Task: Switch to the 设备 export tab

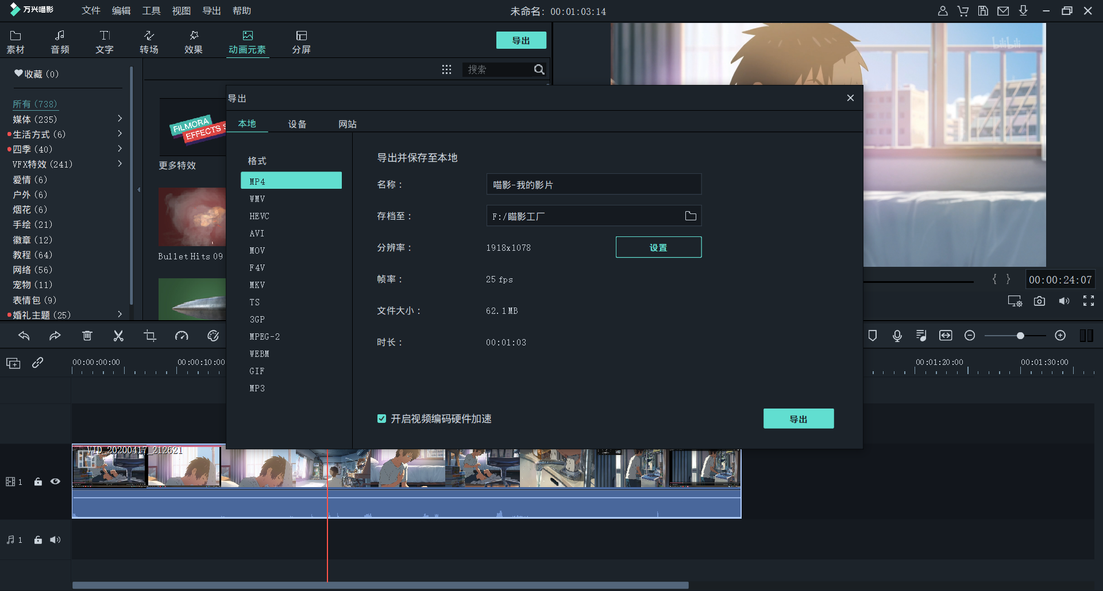Action: (x=297, y=124)
